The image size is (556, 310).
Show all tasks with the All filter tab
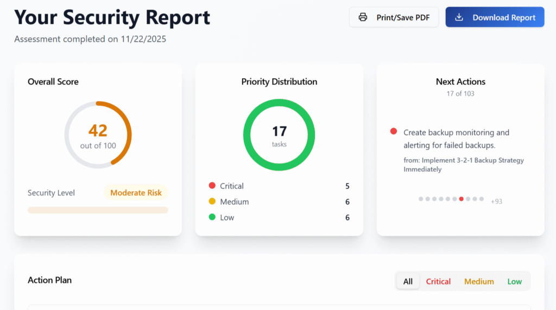[408, 281]
